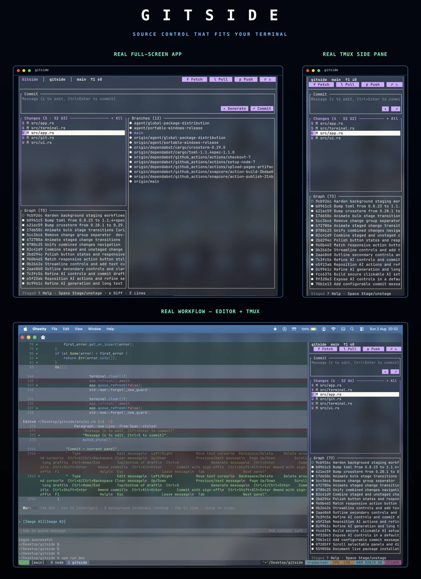421x579 pixels.
Task: Select unstaged src/terminal.rs in workflow Changes
Action: [x=355, y=404]
